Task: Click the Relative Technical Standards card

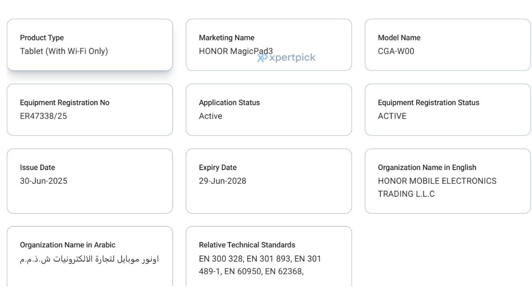Action: coord(269,256)
